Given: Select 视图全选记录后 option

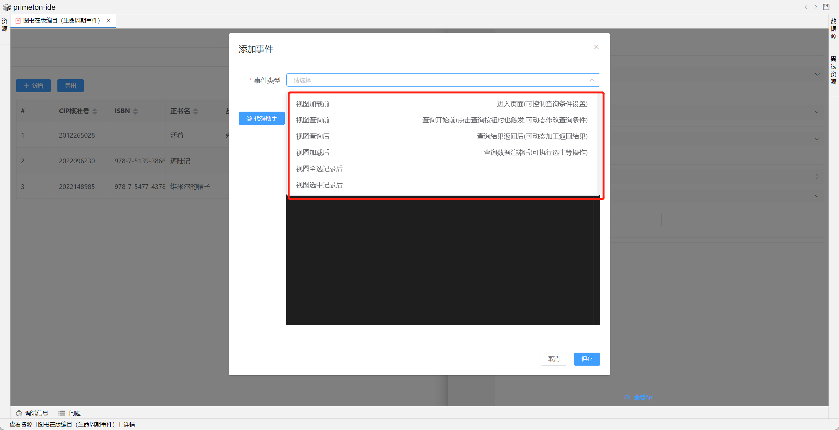Looking at the screenshot, I should click(319, 168).
